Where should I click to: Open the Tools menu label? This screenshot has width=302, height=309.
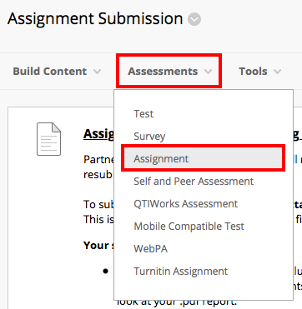(x=253, y=72)
